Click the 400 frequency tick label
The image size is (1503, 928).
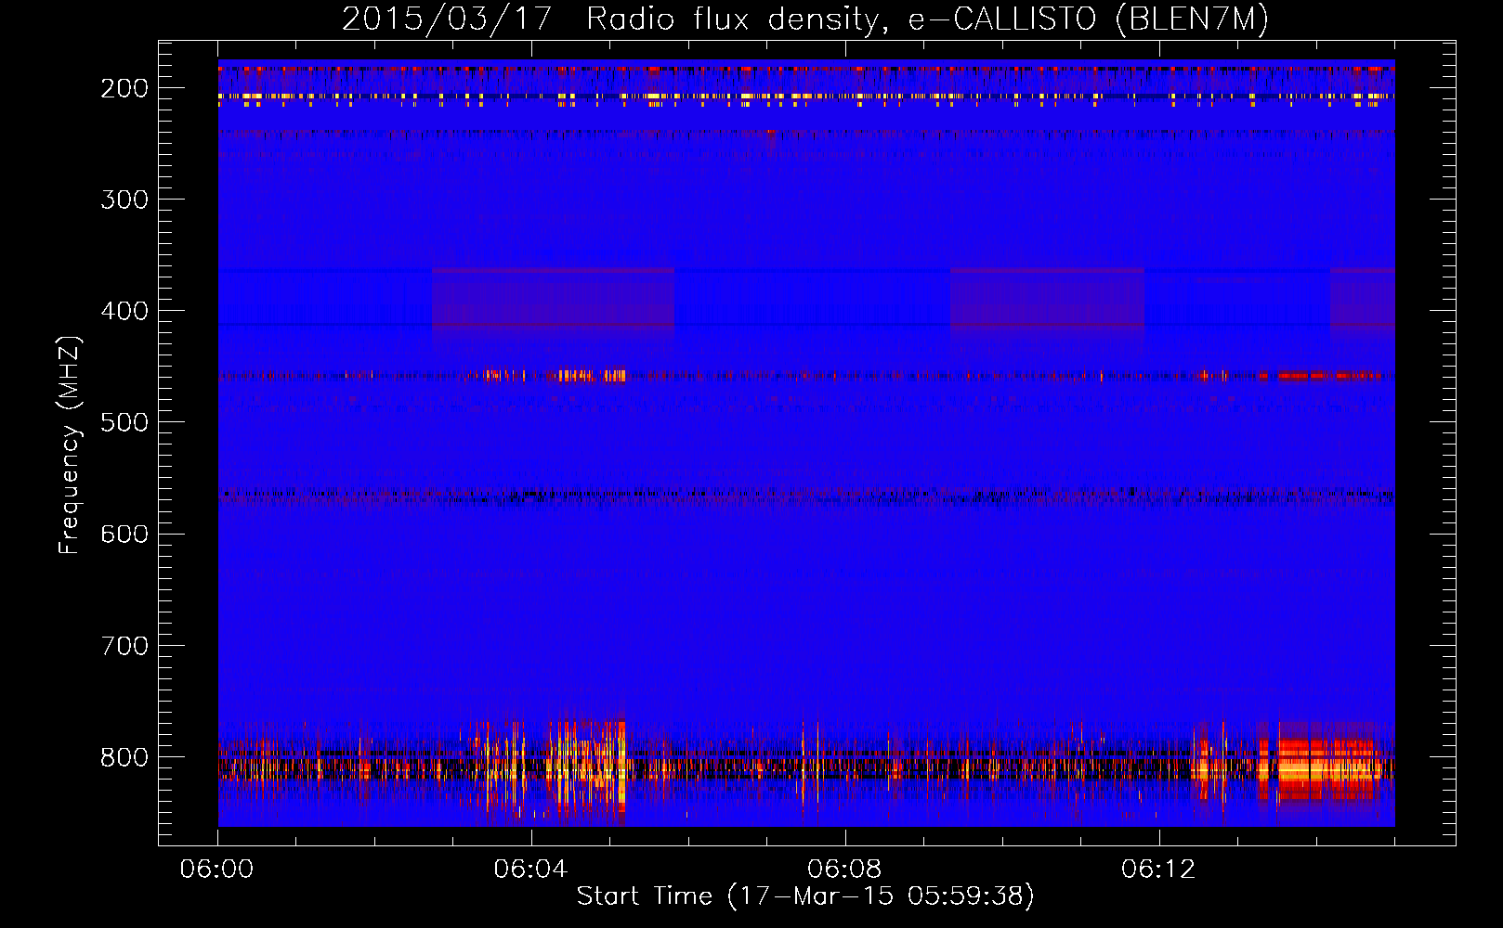(124, 311)
